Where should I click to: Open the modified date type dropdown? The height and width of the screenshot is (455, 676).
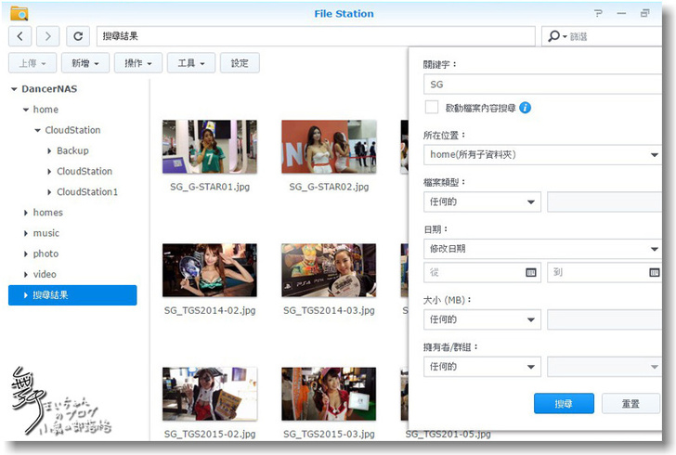[542, 249]
